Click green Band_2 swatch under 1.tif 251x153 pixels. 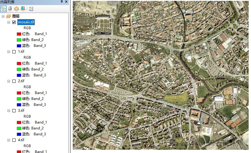(x=19, y=69)
